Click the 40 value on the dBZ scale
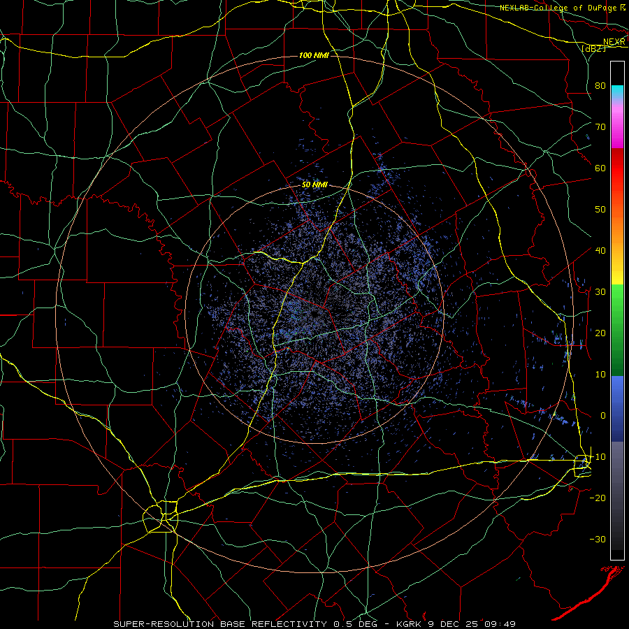Screen dimensions: 629x629 tap(600, 251)
